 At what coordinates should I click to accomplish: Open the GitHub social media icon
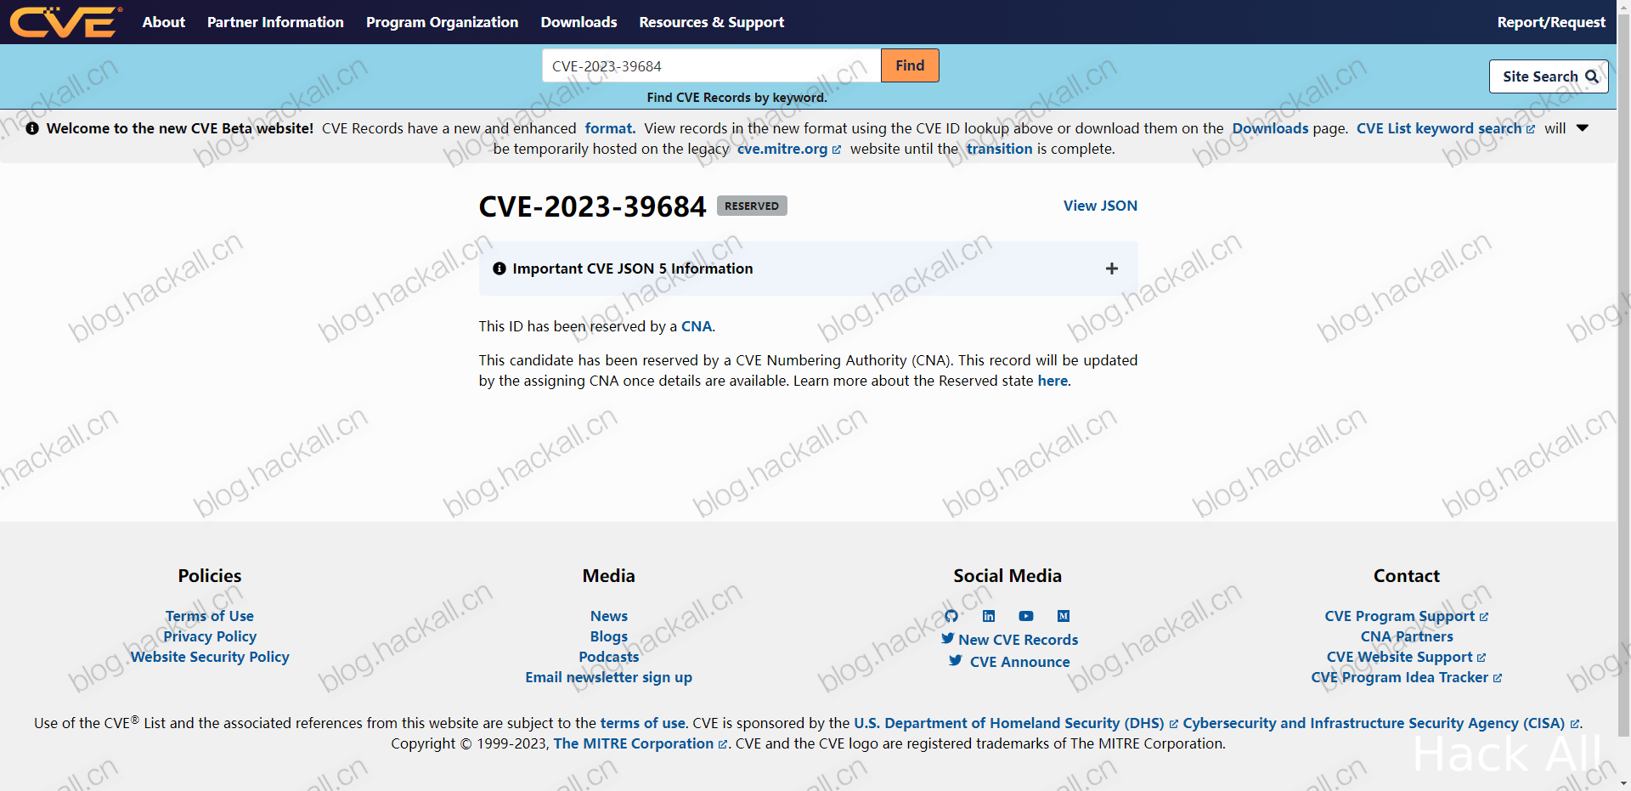coord(951,616)
